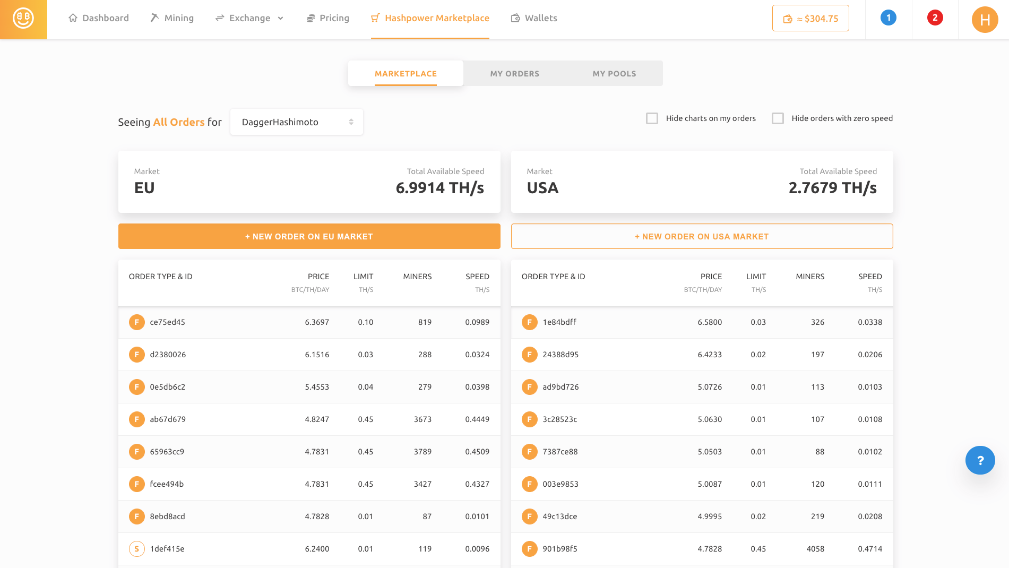The image size is (1009, 568).
Task: Click miners count 4058 in USA table
Action: point(815,549)
